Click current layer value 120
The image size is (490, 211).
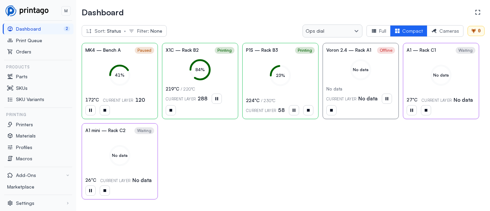[x=140, y=100]
